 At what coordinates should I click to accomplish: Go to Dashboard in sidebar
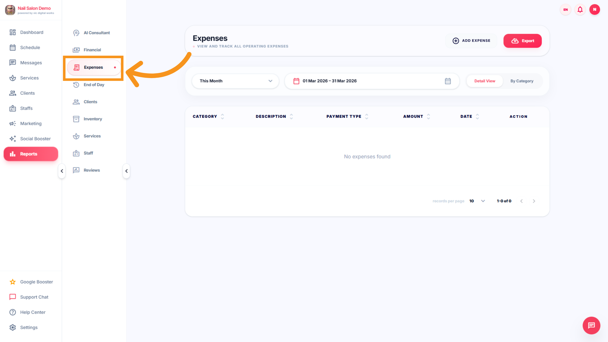coord(32,32)
